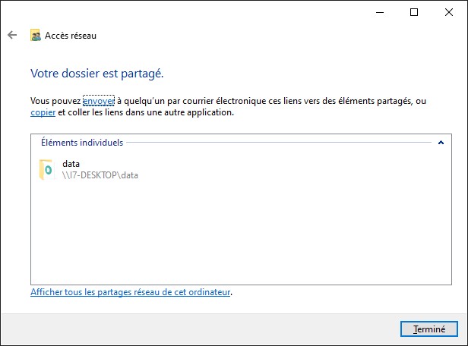Click the 'Accès réseau' title text
The width and height of the screenshot is (468, 346).
tap(71, 35)
